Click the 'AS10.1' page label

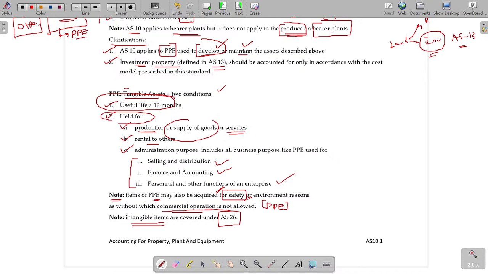point(374,241)
